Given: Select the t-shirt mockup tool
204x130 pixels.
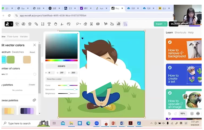Looking at the screenshot, I should (x=30, y=24).
